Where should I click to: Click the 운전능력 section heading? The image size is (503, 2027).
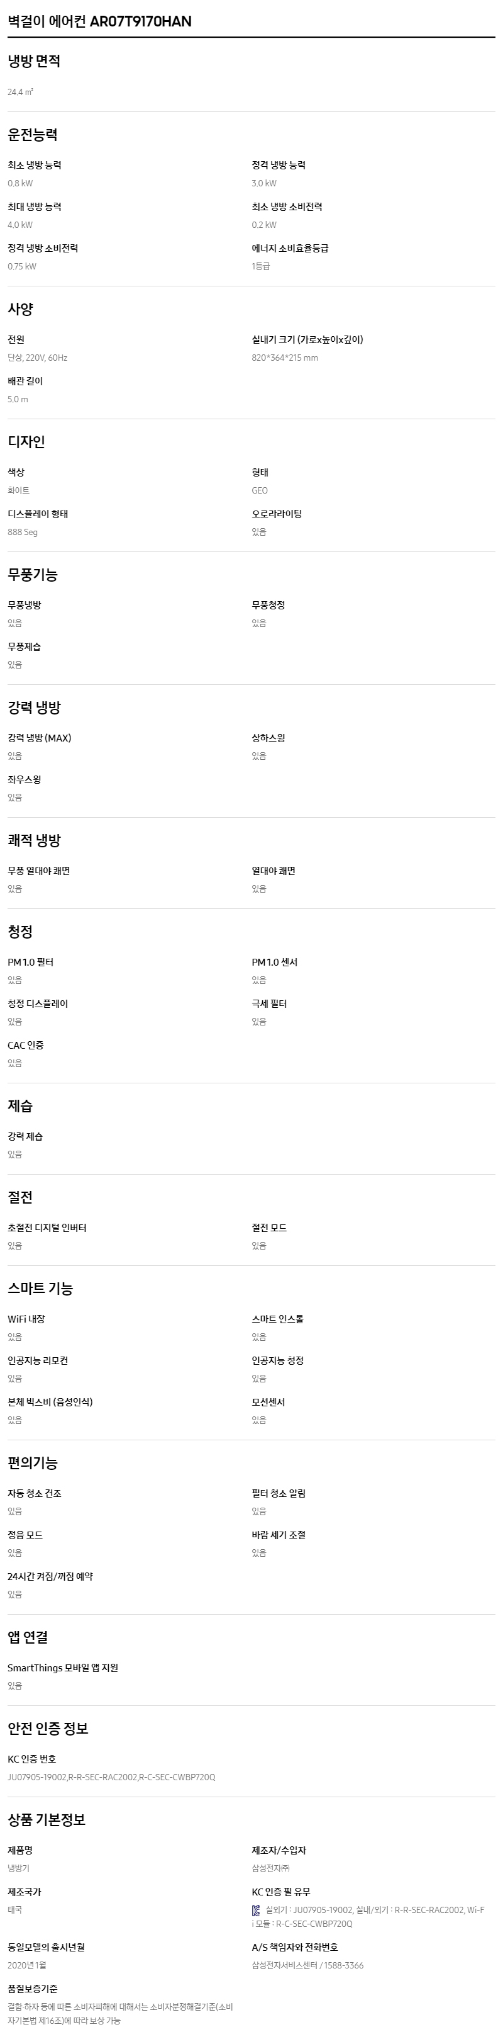tap(32, 135)
